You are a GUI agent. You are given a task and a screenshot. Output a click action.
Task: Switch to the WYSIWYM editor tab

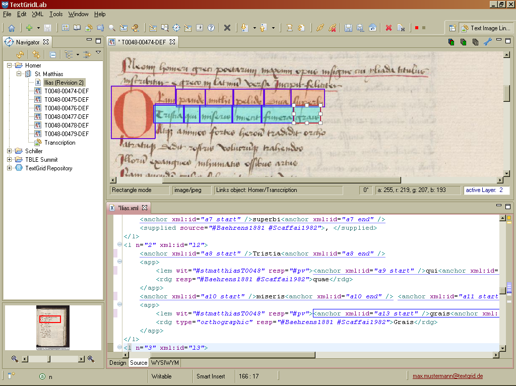164,363
